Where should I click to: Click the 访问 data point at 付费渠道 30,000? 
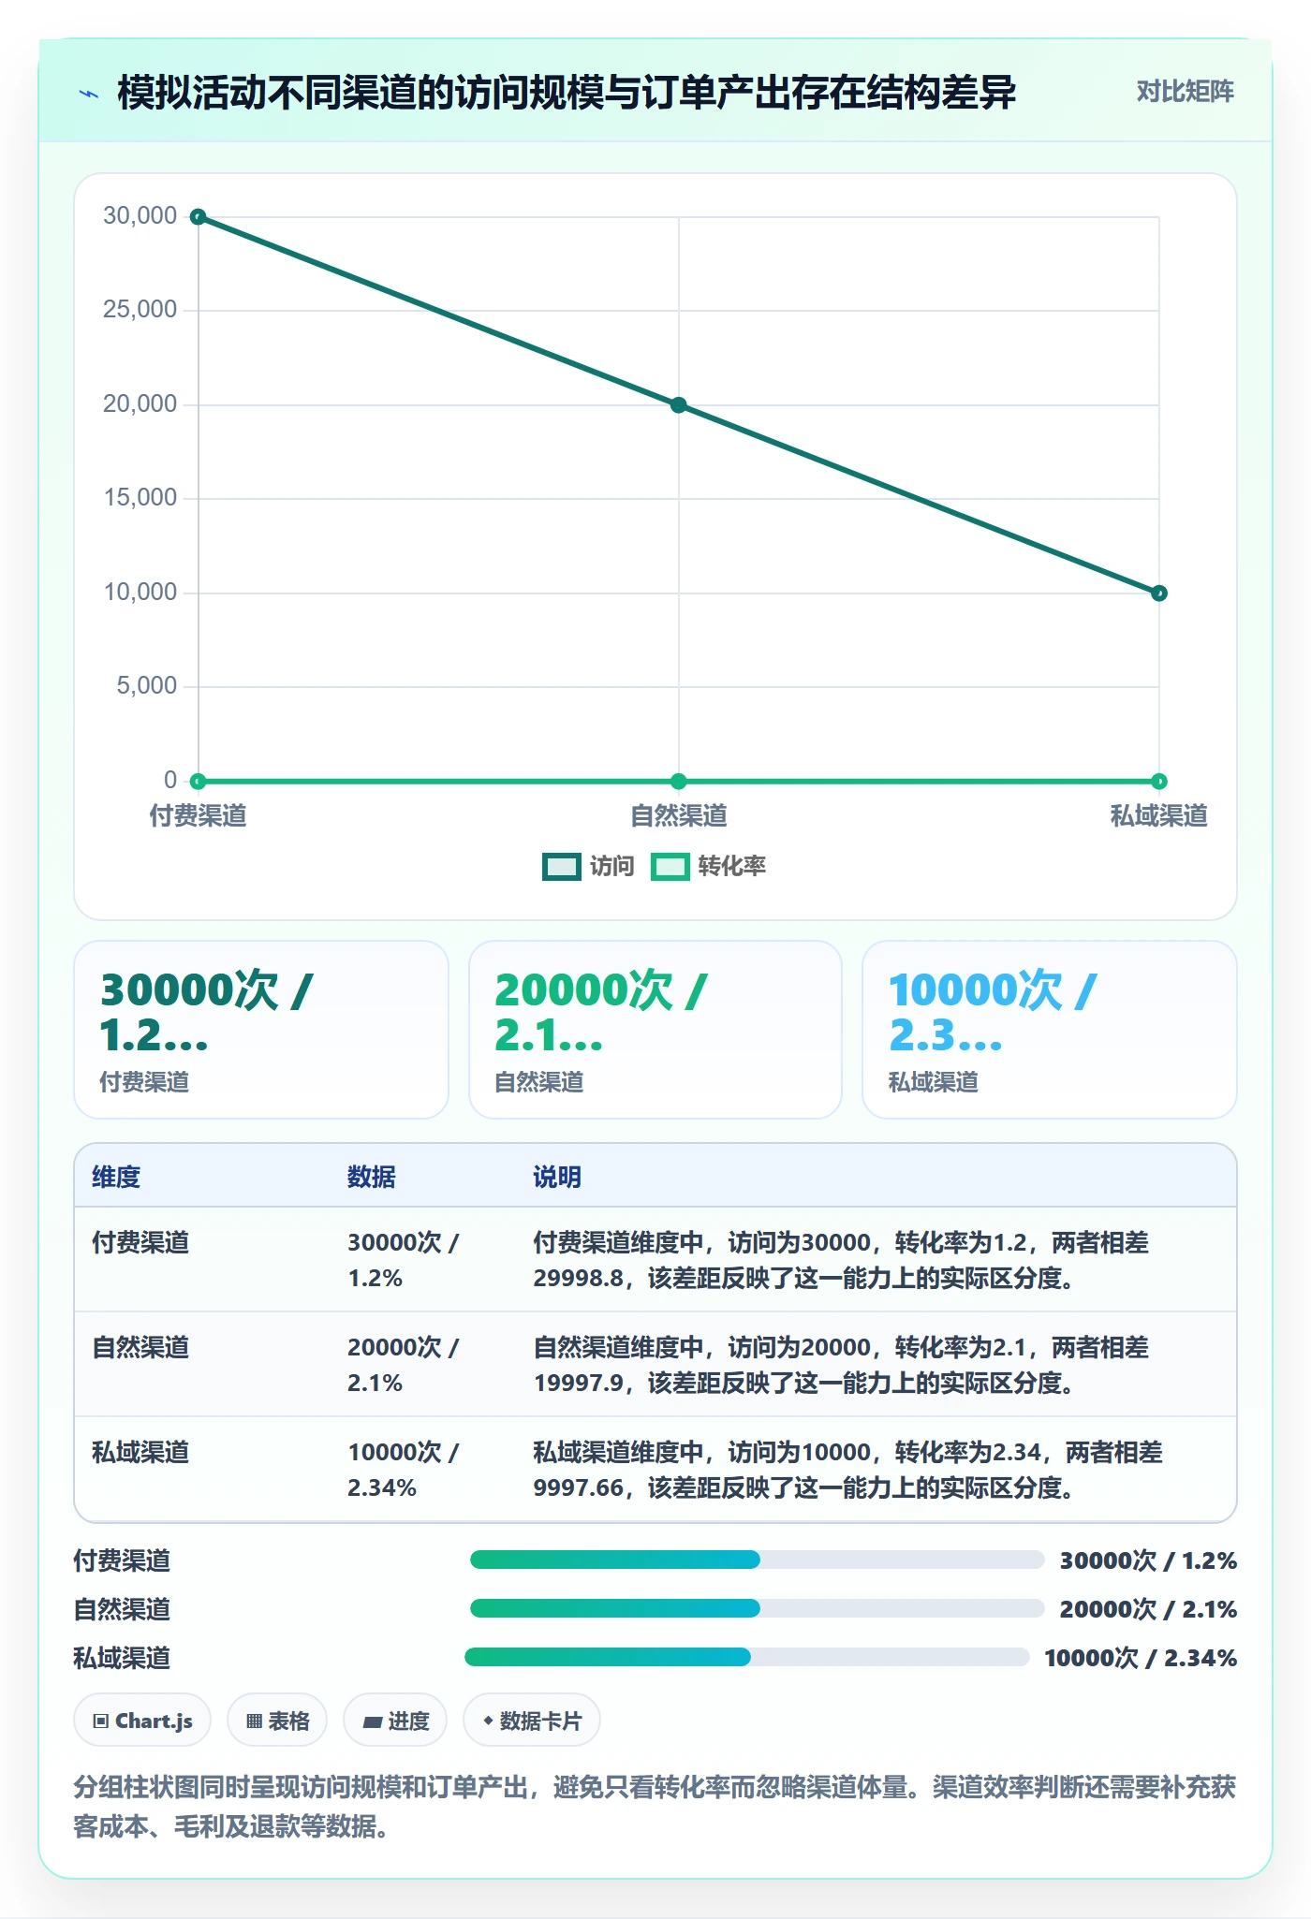click(199, 217)
